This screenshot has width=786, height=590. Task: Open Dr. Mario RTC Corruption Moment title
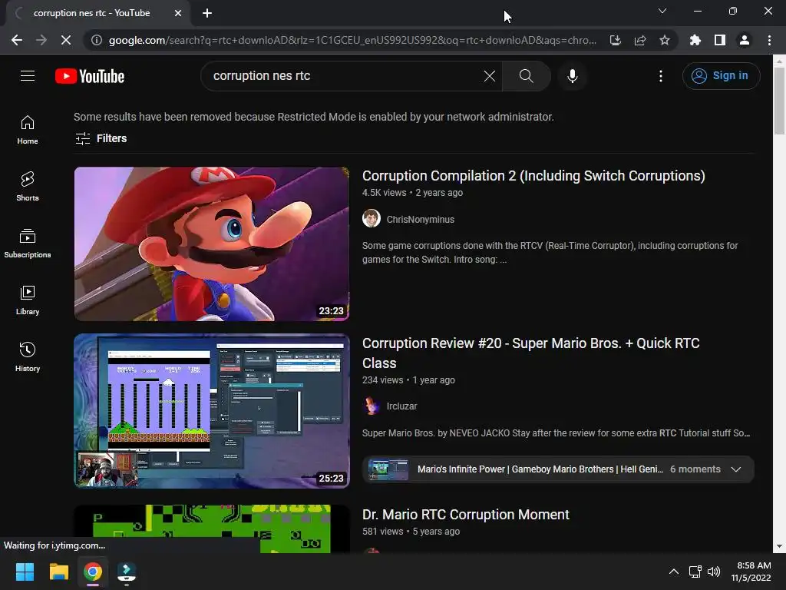click(466, 514)
